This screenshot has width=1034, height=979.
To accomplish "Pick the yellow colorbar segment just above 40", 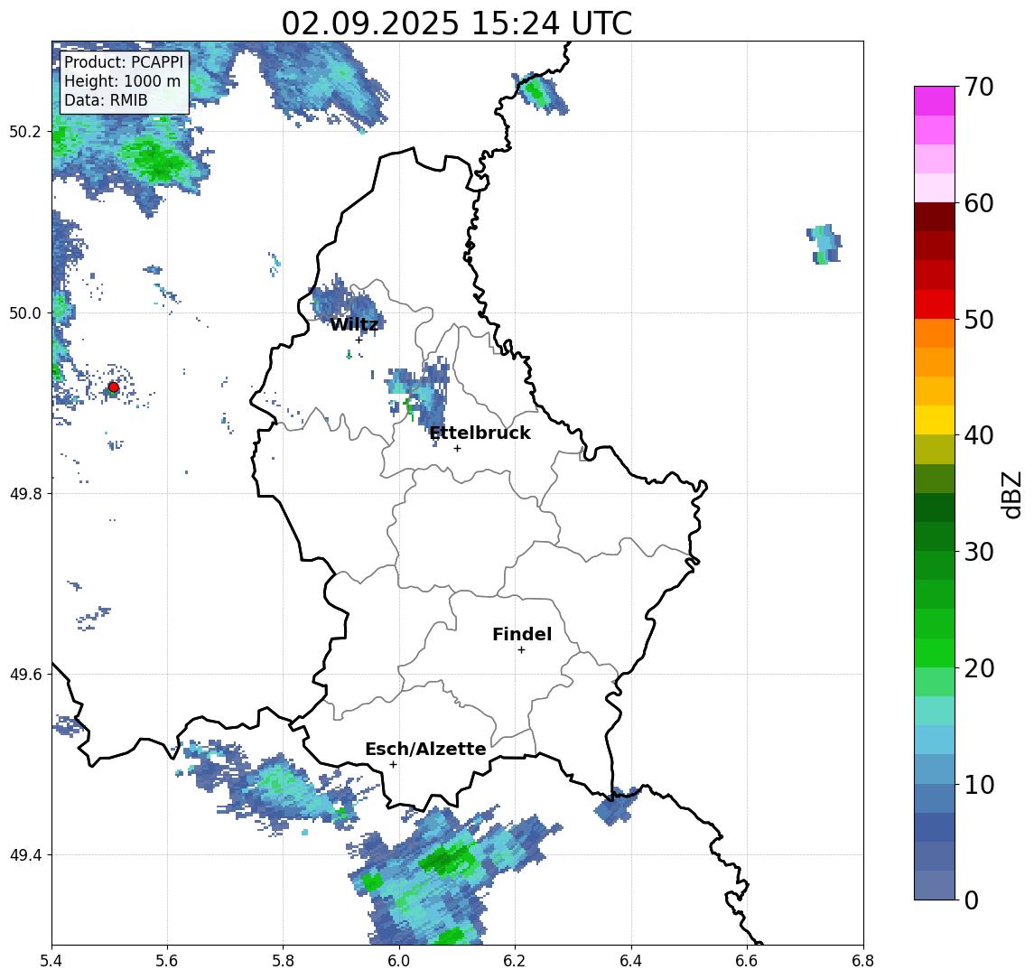I will pos(935,420).
